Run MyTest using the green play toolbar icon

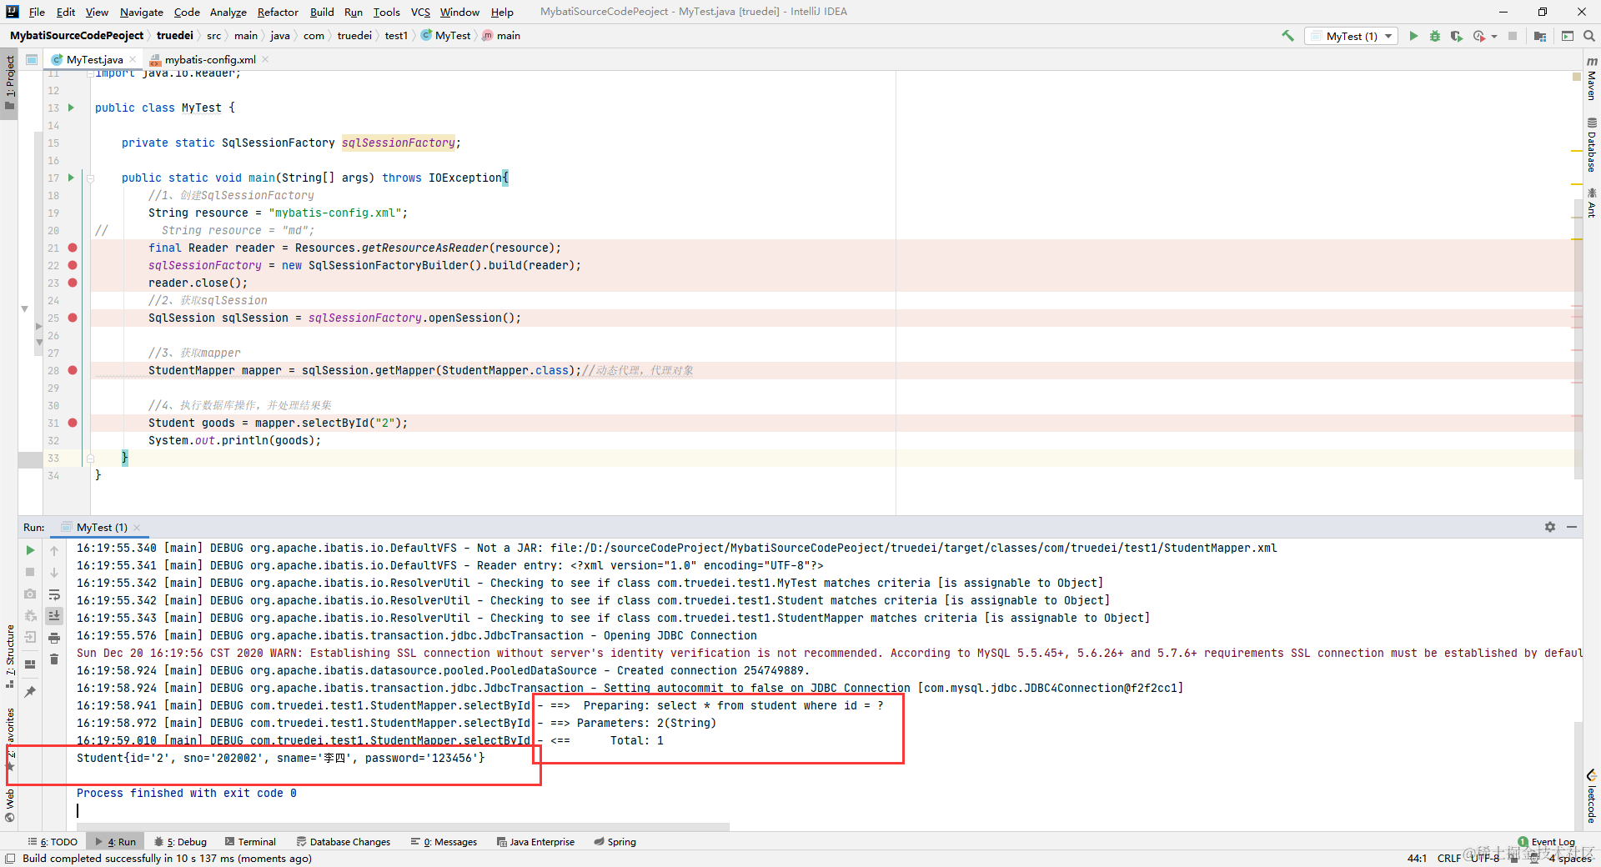click(1413, 36)
